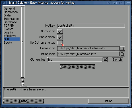Click the settings list scrollbar track
Image resolution: width=132 pixels, height=108 pixels.
(23, 42)
